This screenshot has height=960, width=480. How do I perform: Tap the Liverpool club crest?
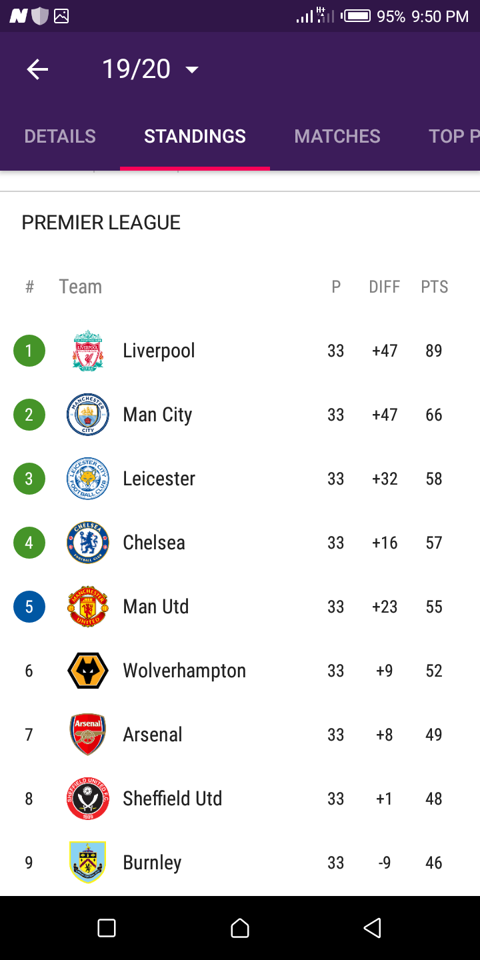(x=88, y=351)
